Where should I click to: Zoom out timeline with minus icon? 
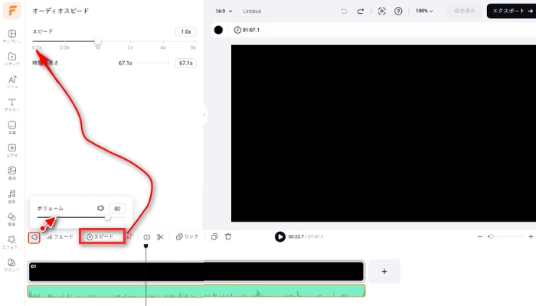(x=480, y=236)
